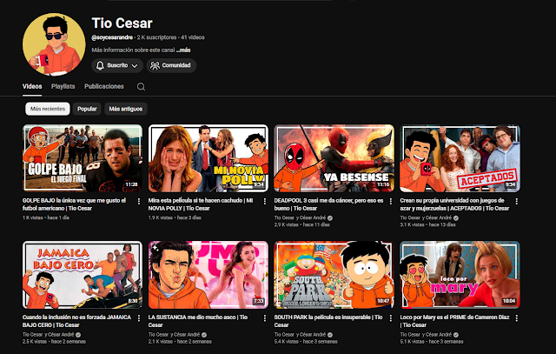This screenshot has height=354, width=556.
Task: Open title 'SOUTH PARK la película es insuperable'
Action: 328,321
